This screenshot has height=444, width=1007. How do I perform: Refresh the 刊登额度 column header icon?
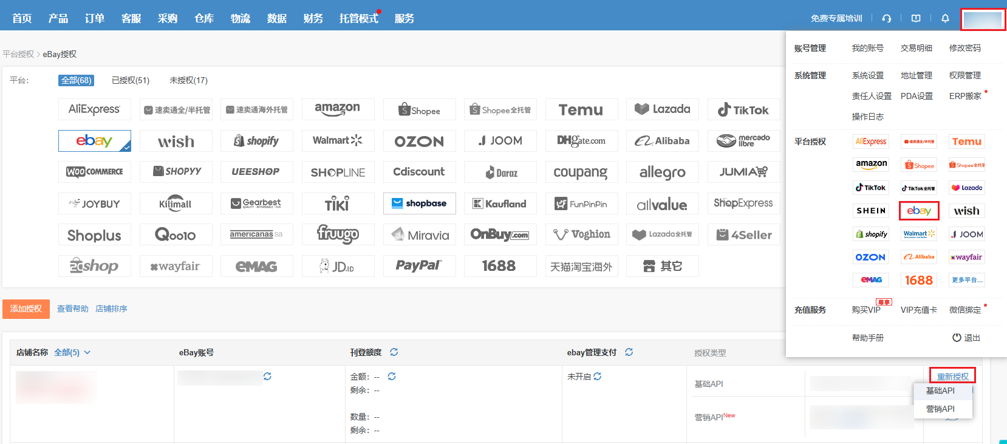[394, 352]
